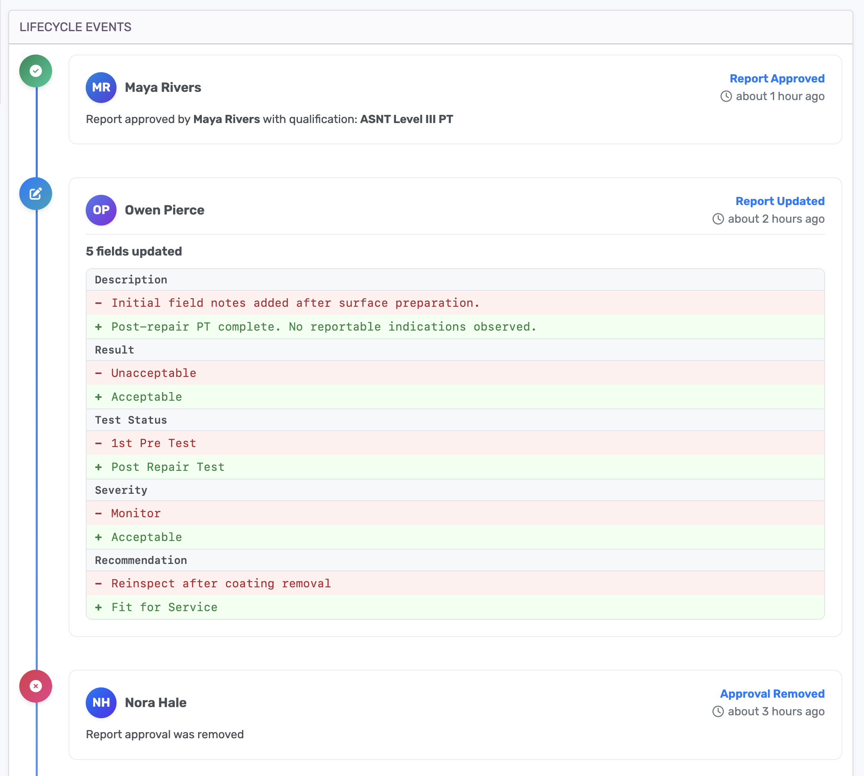The image size is (864, 776).
Task: Click the added 'Acceptable' line under Severity
Action: coord(455,537)
